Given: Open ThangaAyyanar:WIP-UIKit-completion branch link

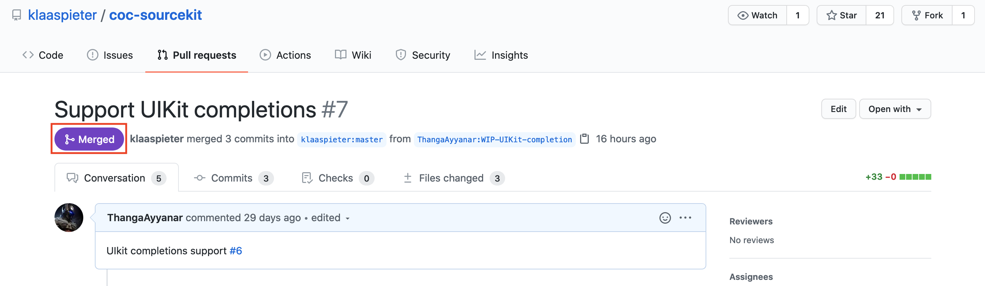Looking at the screenshot, I should (494, 139).
